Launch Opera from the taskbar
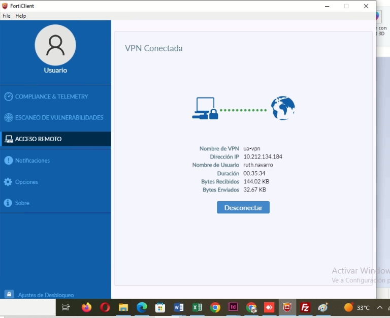Screen dimensions: 390x318 (x=105, y=307)
